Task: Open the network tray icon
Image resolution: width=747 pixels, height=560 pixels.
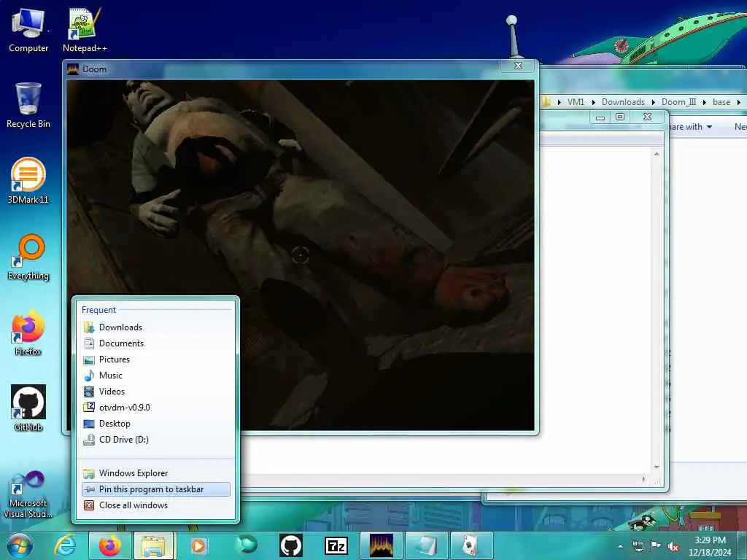Action: (x=638, y=547)
